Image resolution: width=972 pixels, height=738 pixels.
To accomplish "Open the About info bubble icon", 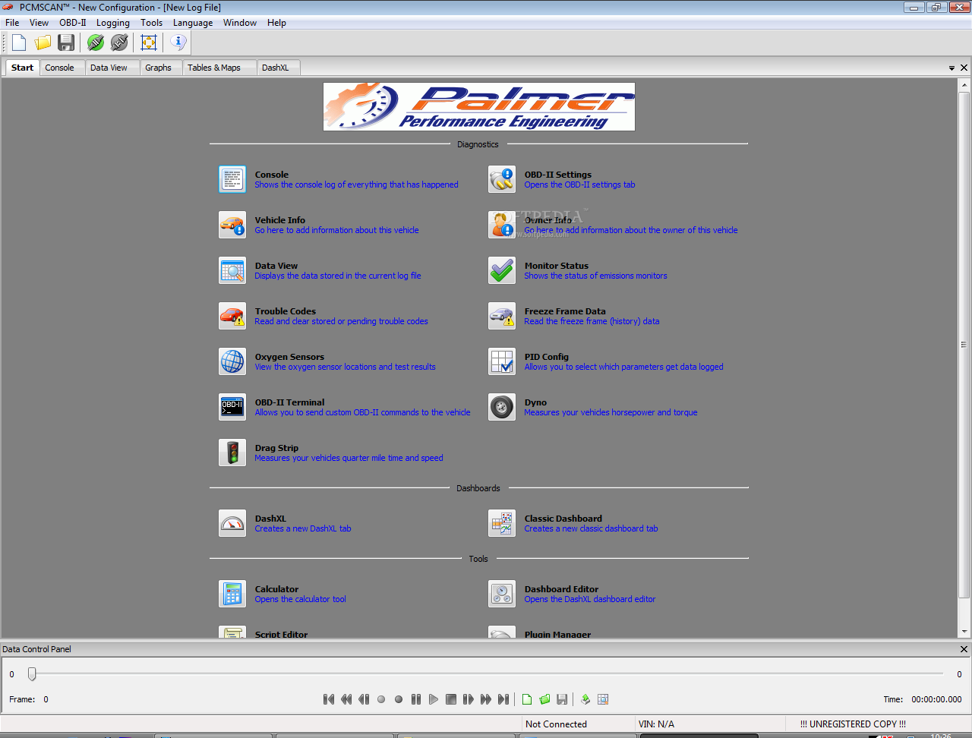I will coord(178,43).
